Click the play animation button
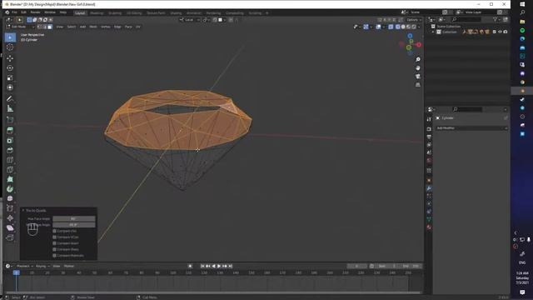The image size is (533, 300). coord(219,266)
